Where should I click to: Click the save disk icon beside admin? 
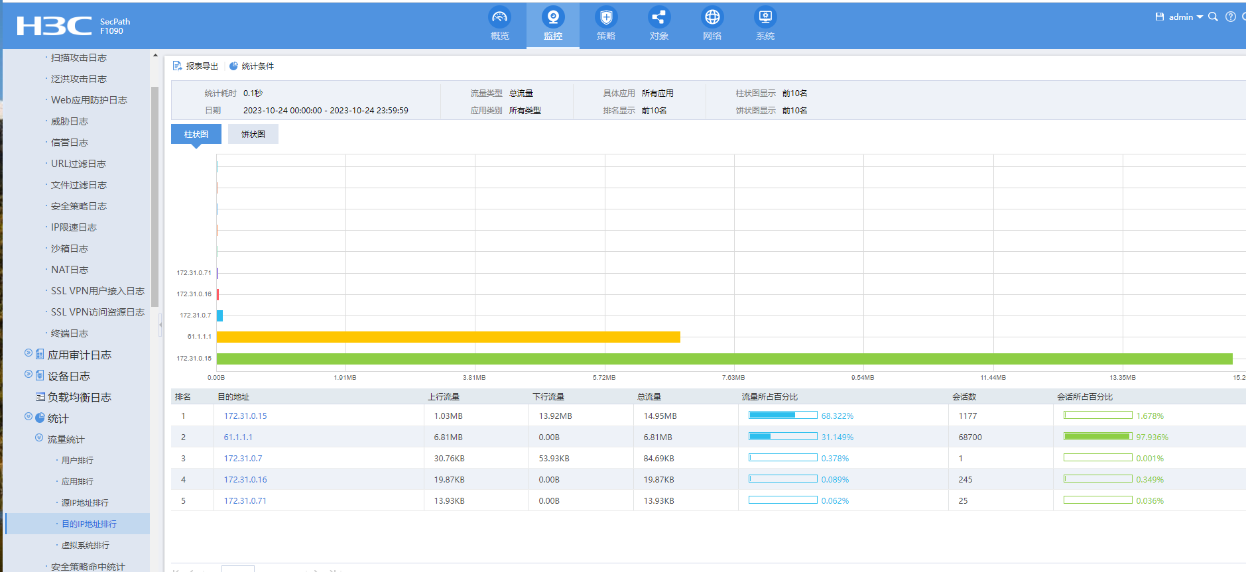coord(1160,17)
